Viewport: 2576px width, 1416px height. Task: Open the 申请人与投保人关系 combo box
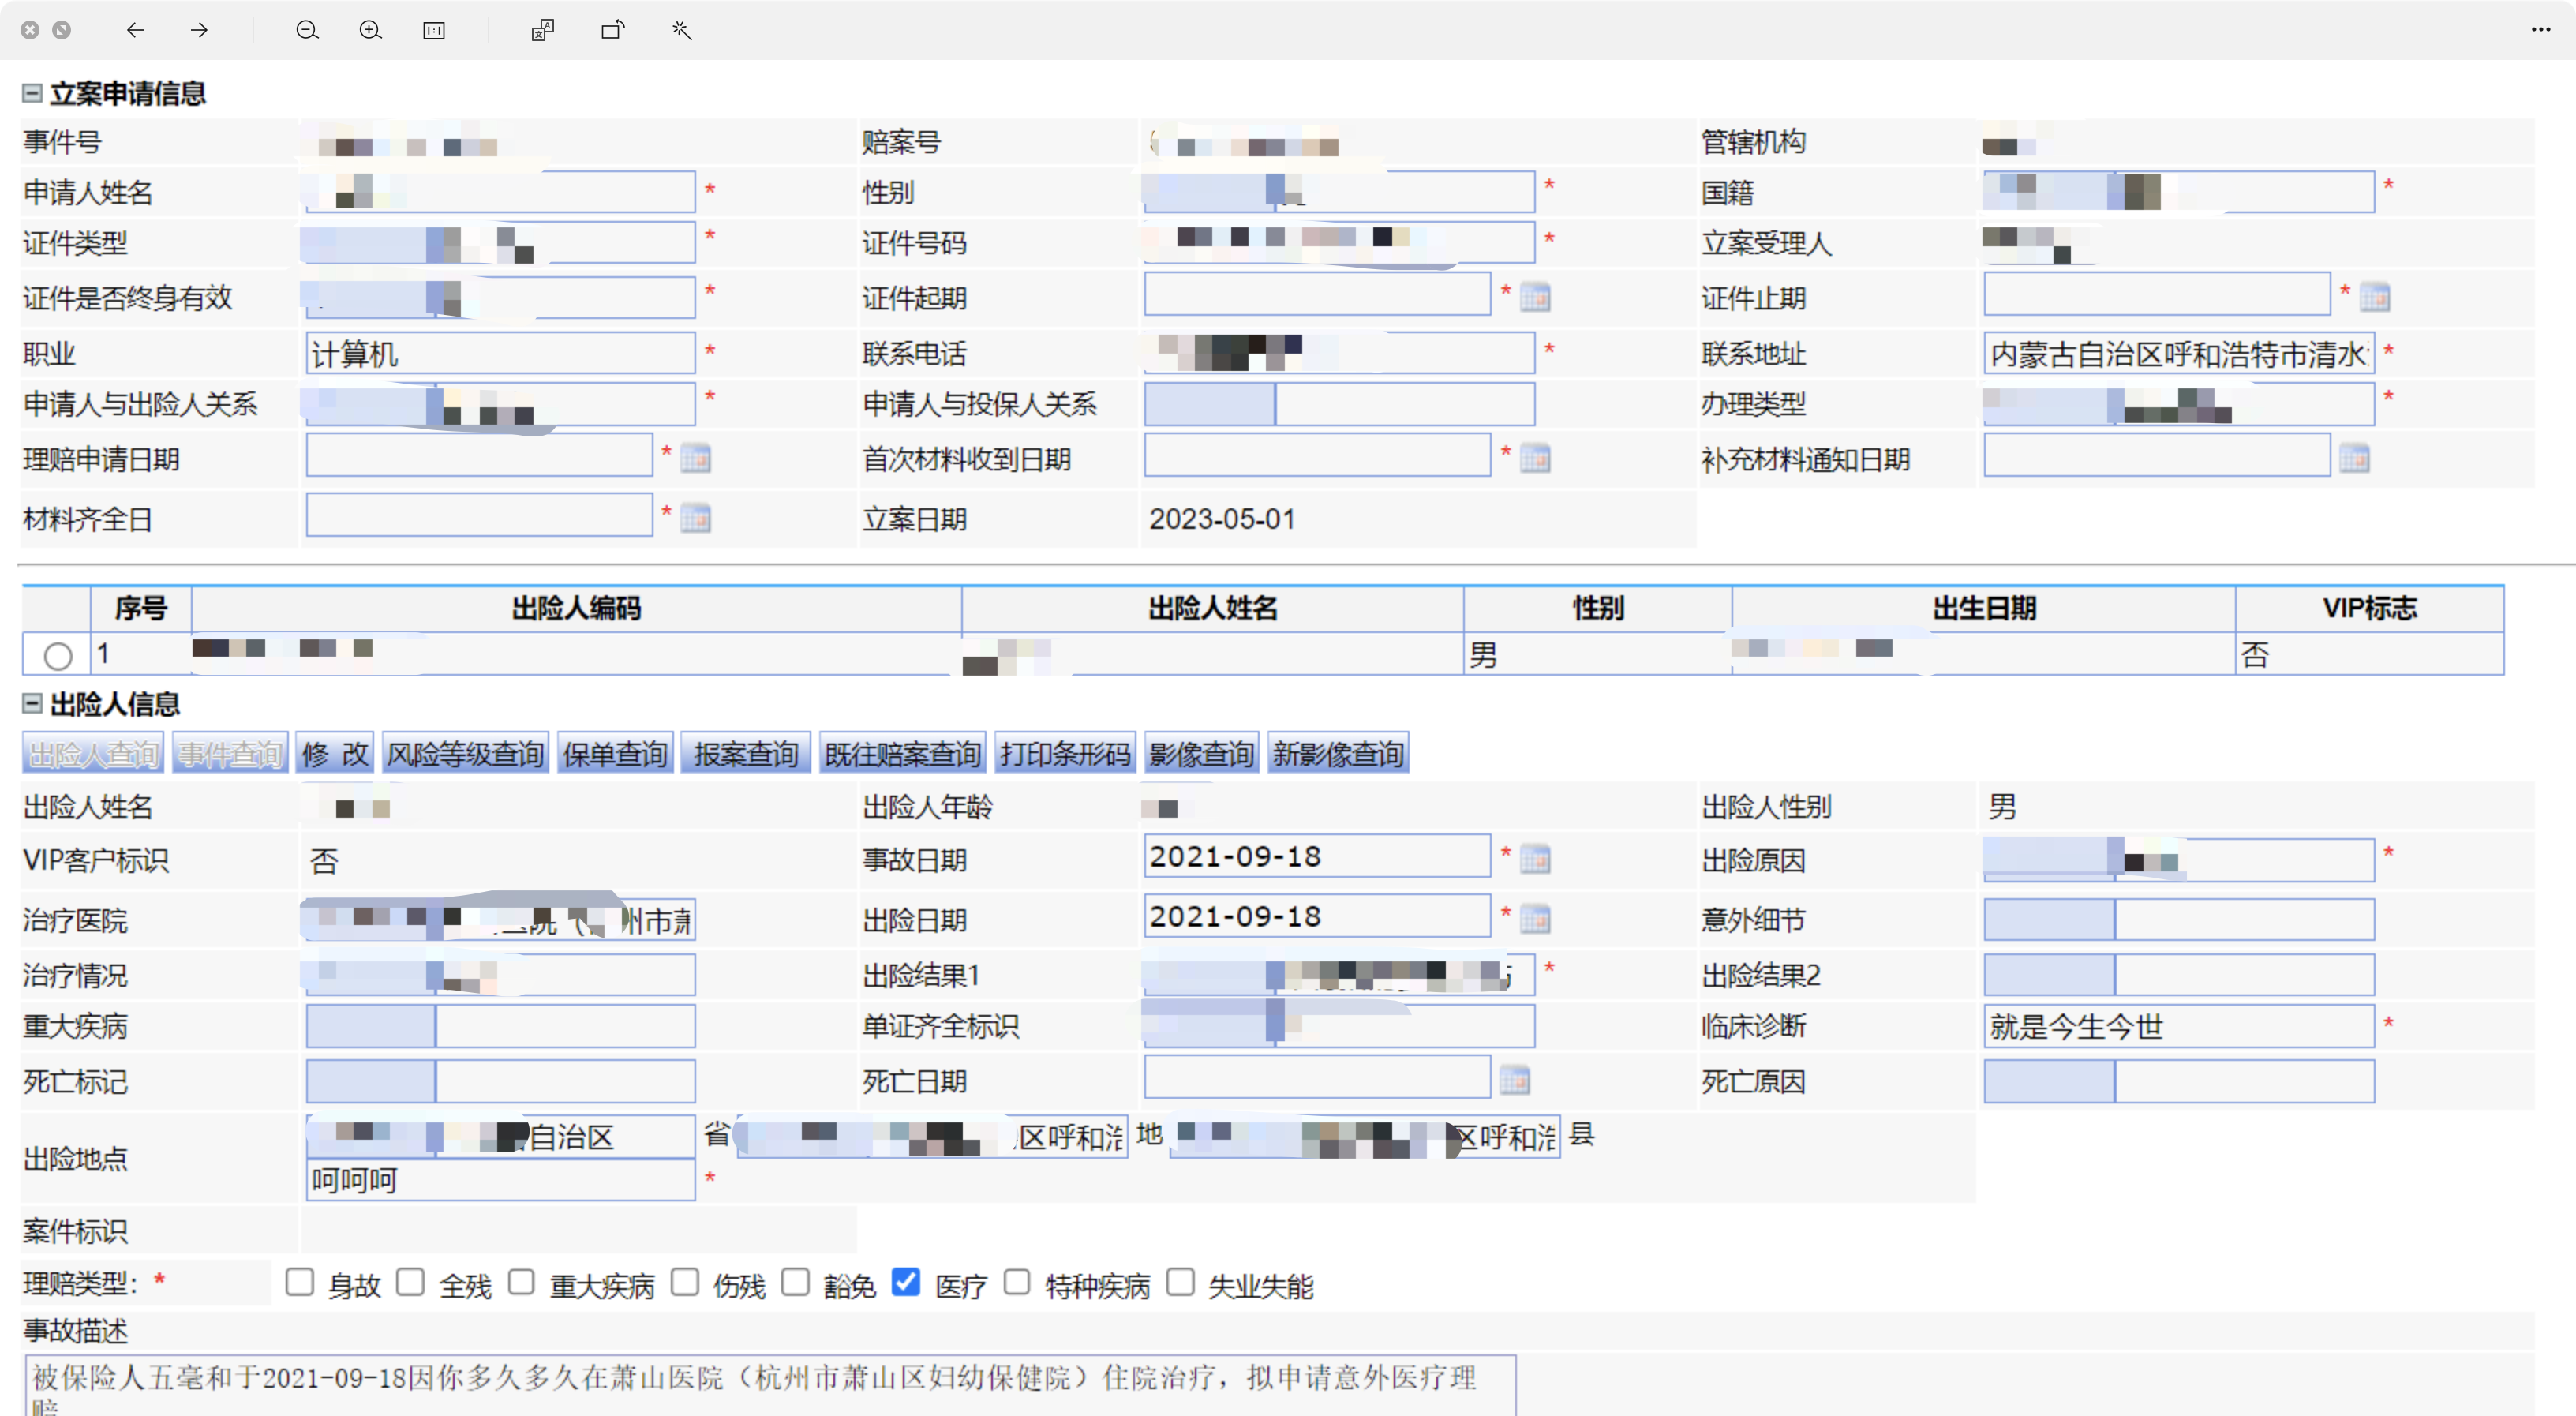[1339, 404]
